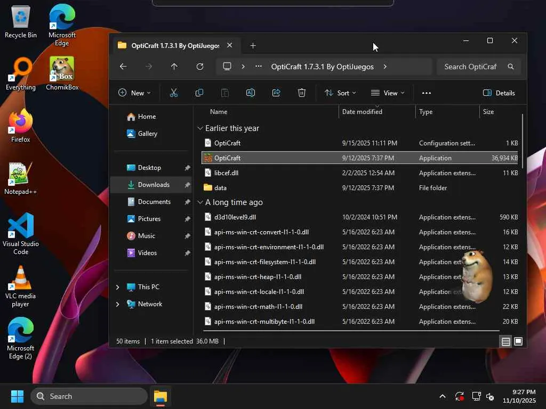
Task: Unpin Videos from Quick access
Action: (187, 253)
